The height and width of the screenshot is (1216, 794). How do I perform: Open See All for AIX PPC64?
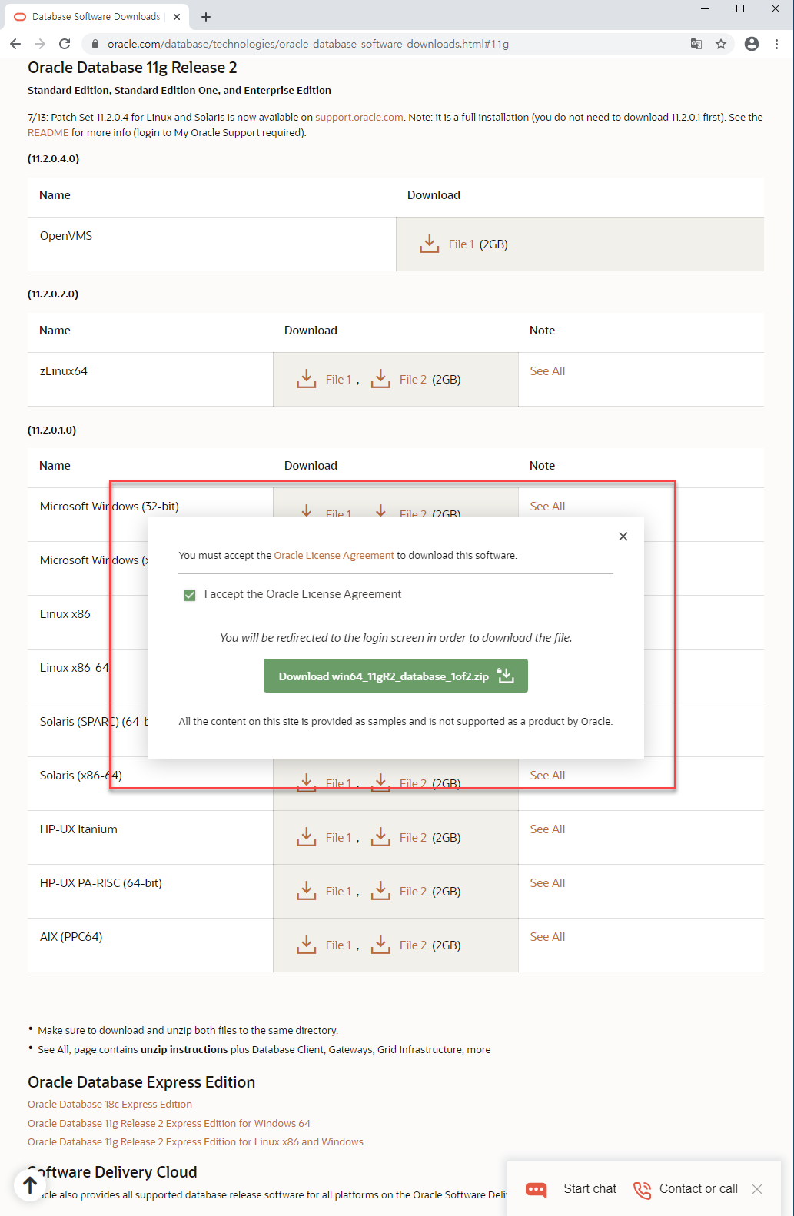[547, 937]
